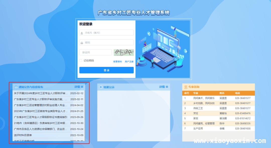271x148 pixels.
Task: Refresh the captcha image
Action: pyautogui.click(x=124, y=52)
